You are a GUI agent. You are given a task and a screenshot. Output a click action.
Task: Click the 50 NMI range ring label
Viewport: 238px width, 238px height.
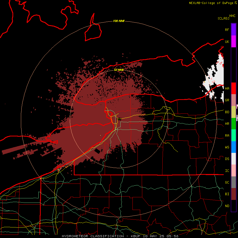click(x=119, y=70)
